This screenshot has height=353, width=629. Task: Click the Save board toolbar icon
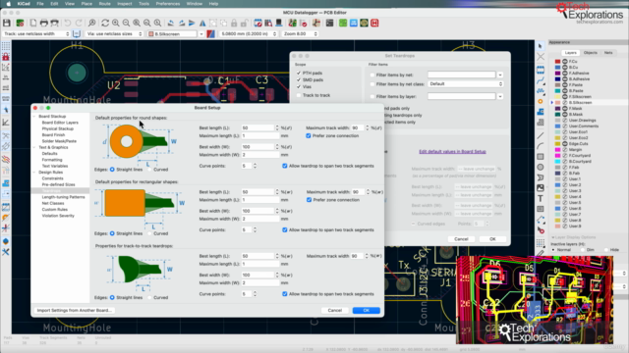click(7, 24)
